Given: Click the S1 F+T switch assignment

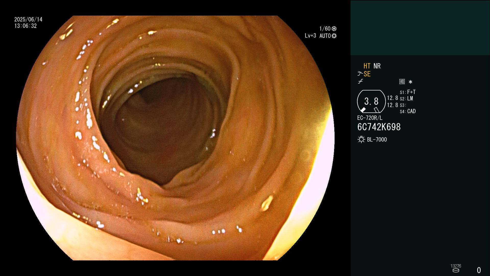Looking at the screenshot, I should click(408, 92).
